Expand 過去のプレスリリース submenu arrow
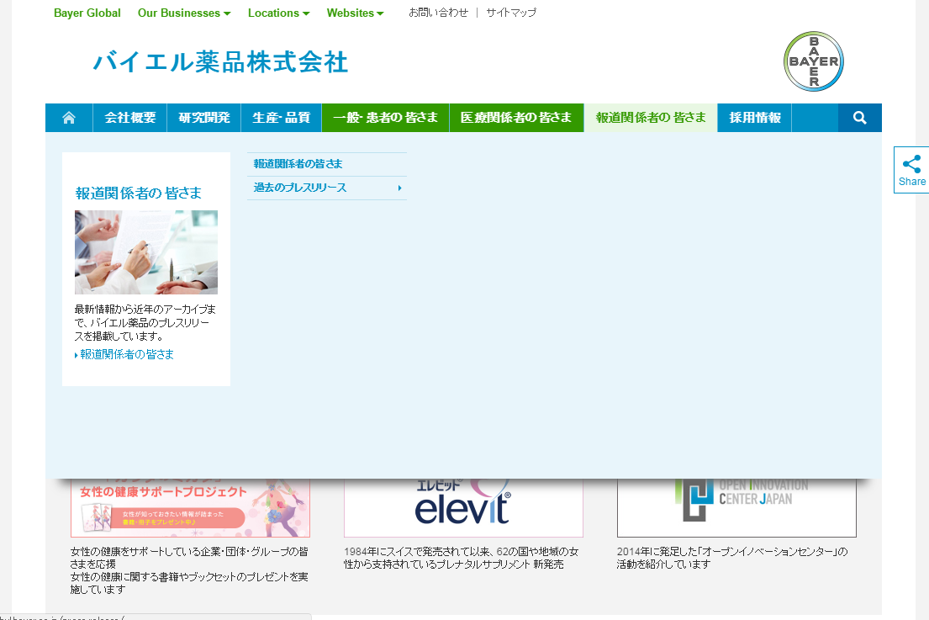929x620 pixels. pos(399,188)
